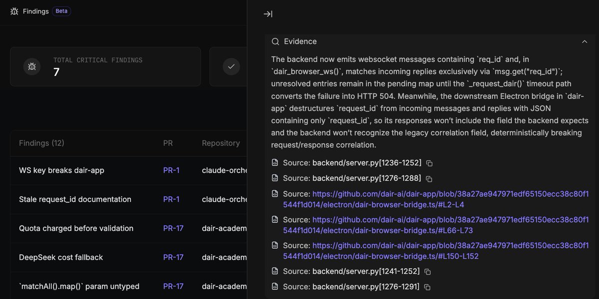Open PR-1 link for Stale request_id documentation
Viewport: 599px width, 299px height.
point(171,199)
